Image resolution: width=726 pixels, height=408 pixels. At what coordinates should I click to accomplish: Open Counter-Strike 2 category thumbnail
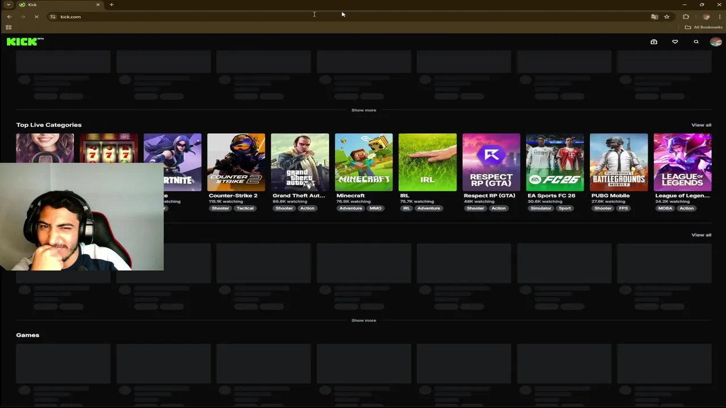tap(236, 162)
